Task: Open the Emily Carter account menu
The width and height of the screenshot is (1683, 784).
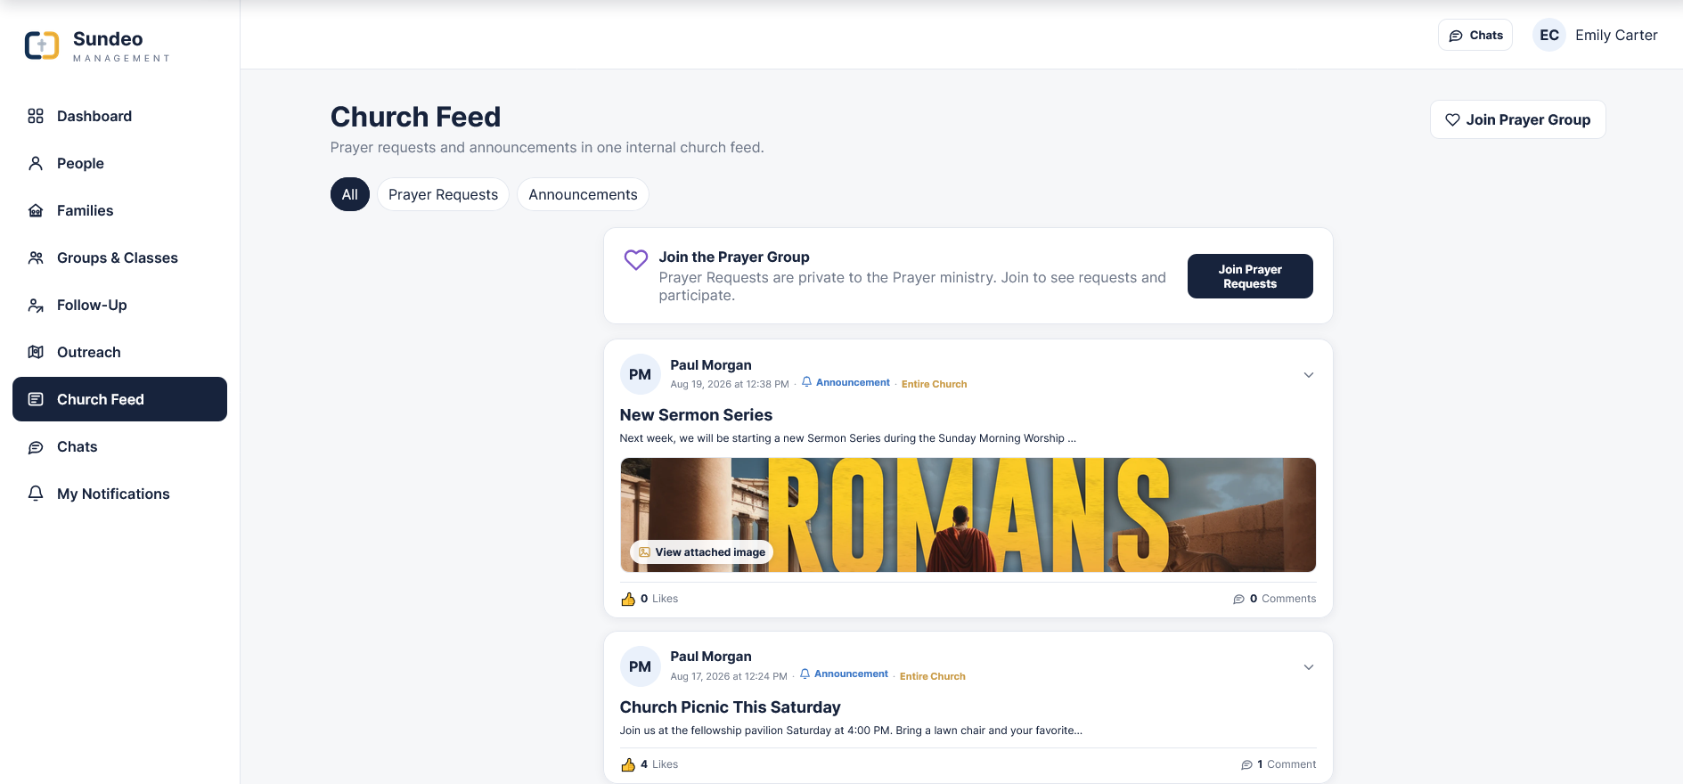Action: 1595,35
